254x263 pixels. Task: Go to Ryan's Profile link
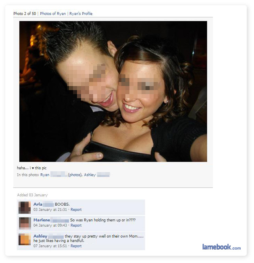tap(81, 14)
